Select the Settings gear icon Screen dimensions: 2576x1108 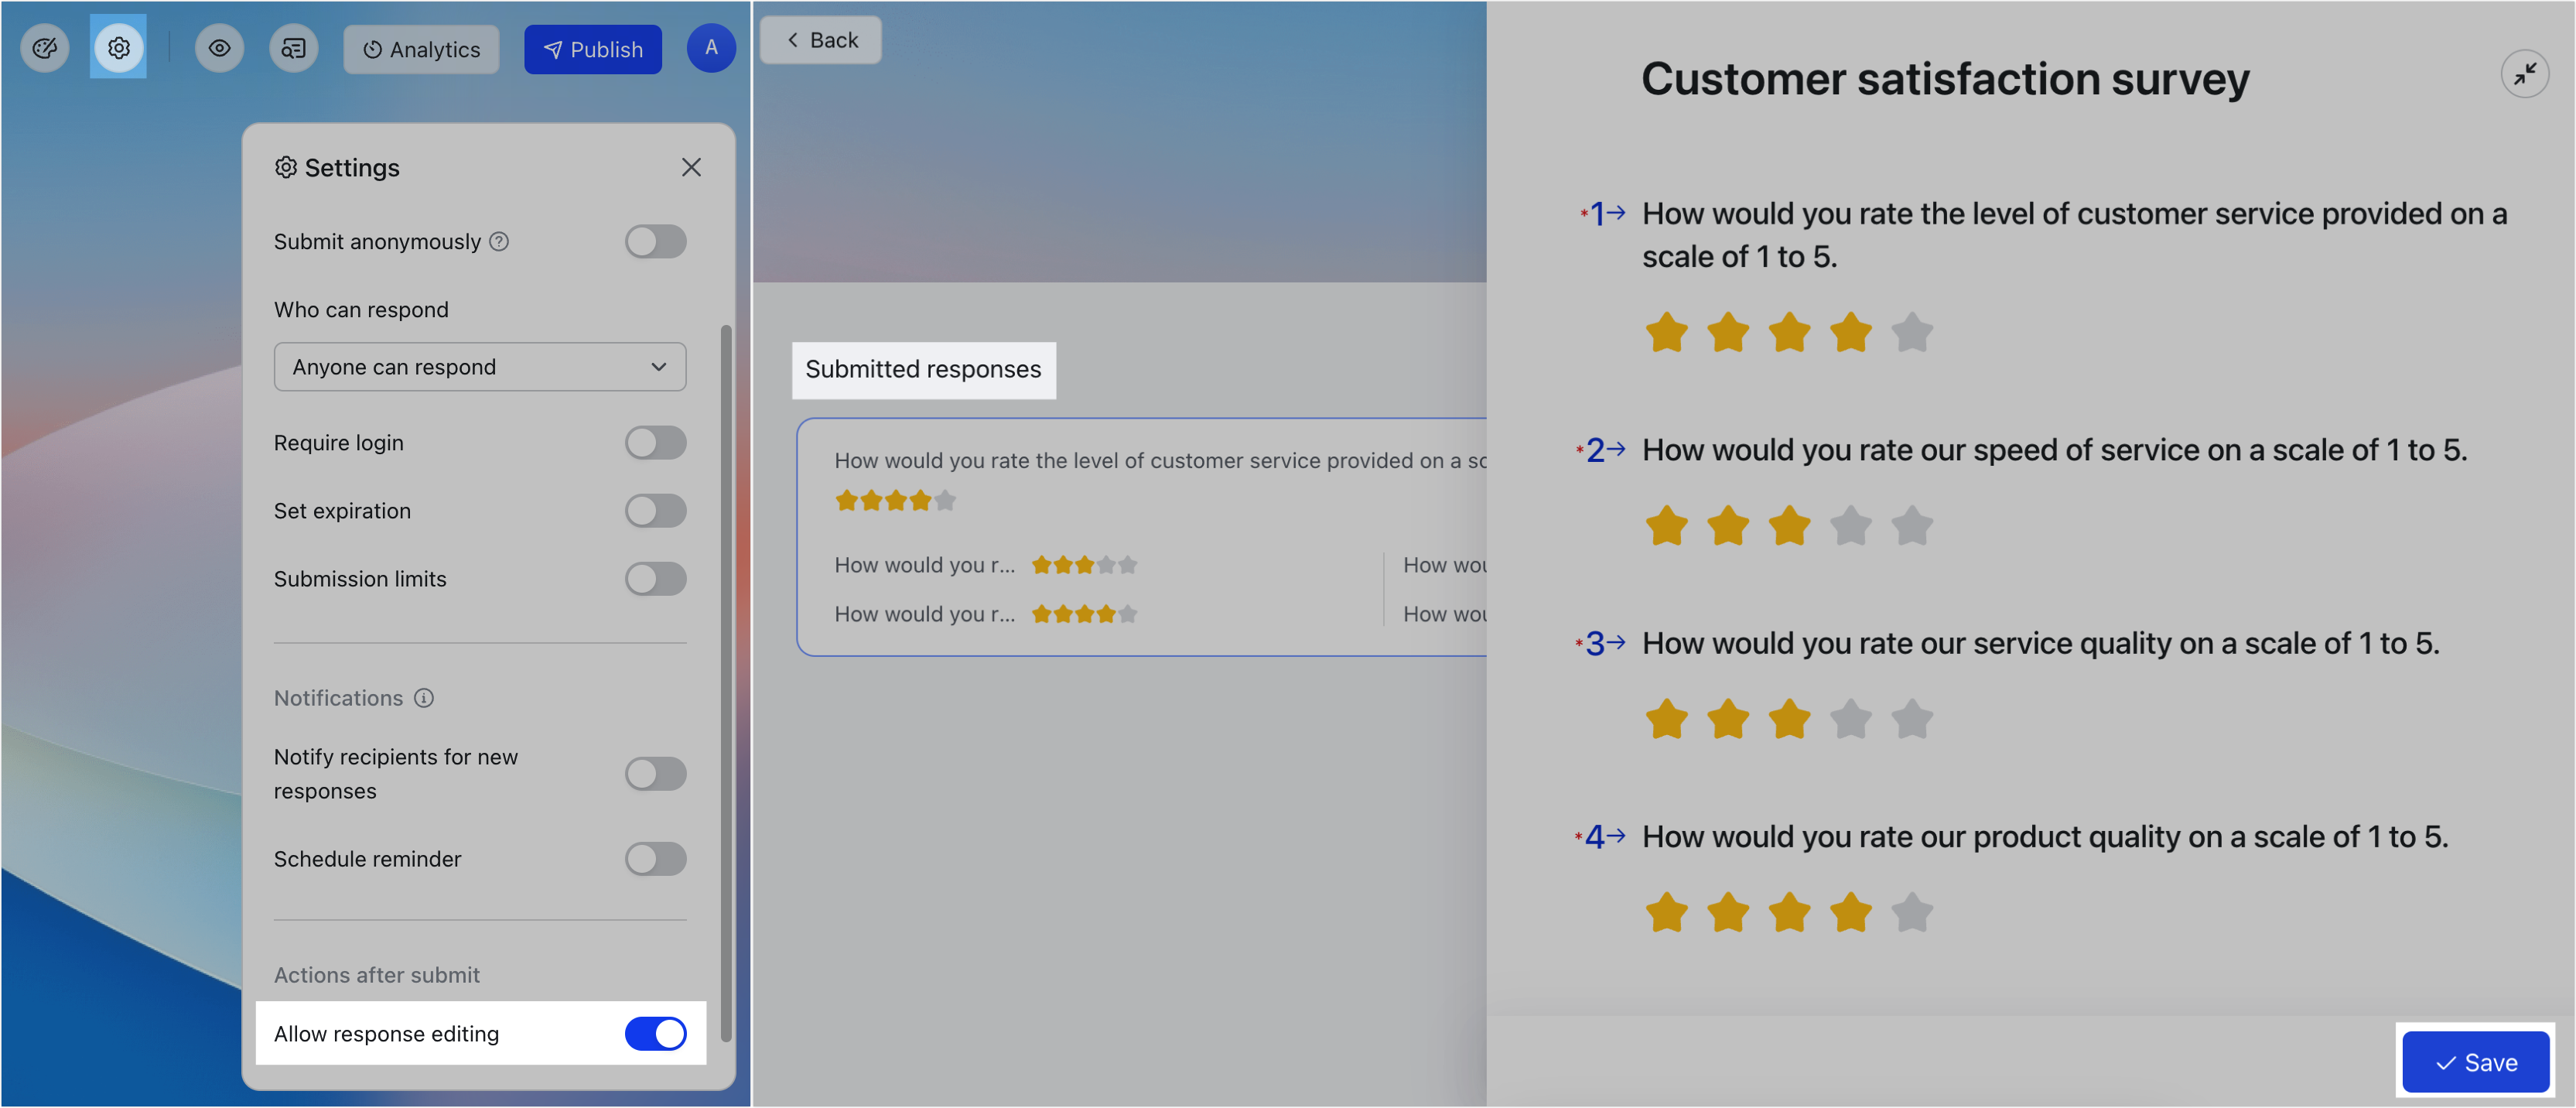click(x=118, y=47)
